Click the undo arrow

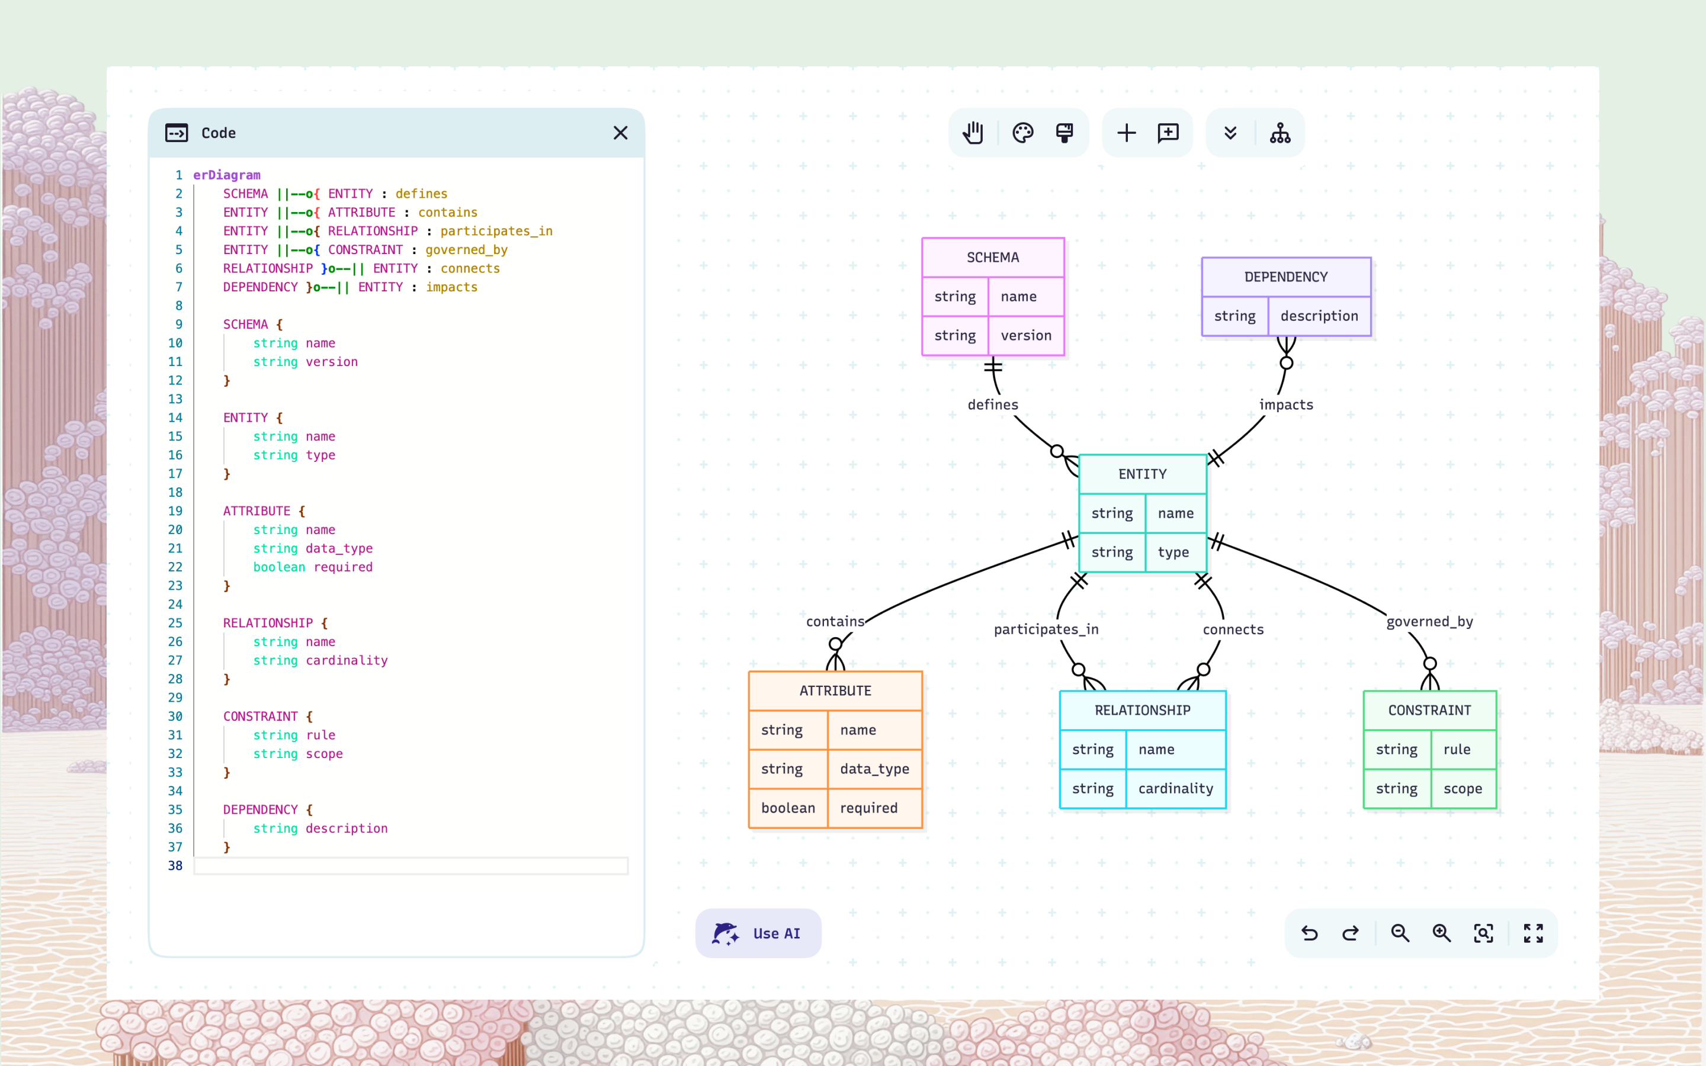(1310, 933)
